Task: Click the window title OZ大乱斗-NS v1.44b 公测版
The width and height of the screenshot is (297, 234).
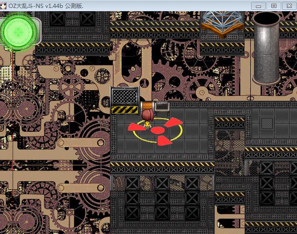Action: pyautogui.click(x=46, y=6)
